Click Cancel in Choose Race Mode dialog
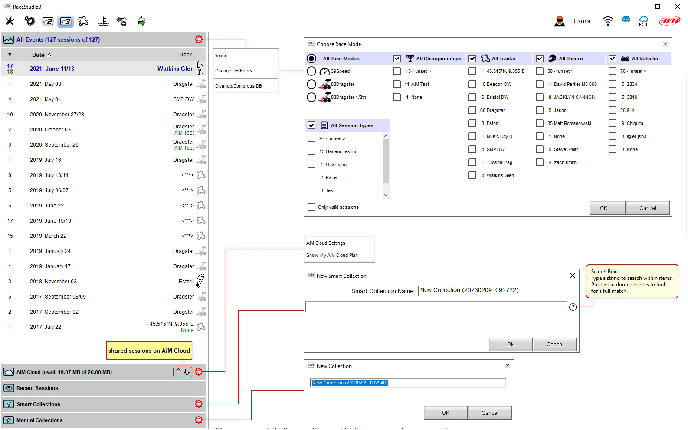Screen dimensions: 688x430 [x=648, y=208]
